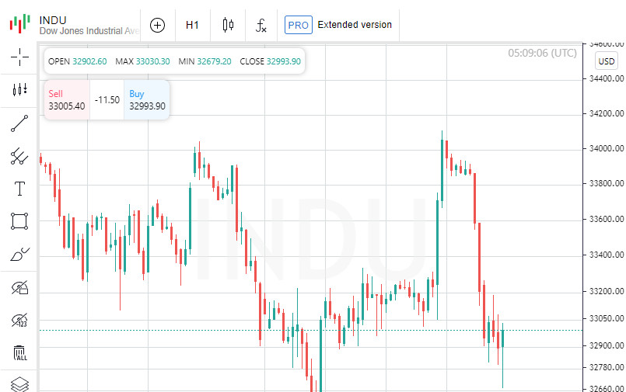Toggle hiding of price value labels
The width and height of the screenshot is (626, 392).
point(19,321)
